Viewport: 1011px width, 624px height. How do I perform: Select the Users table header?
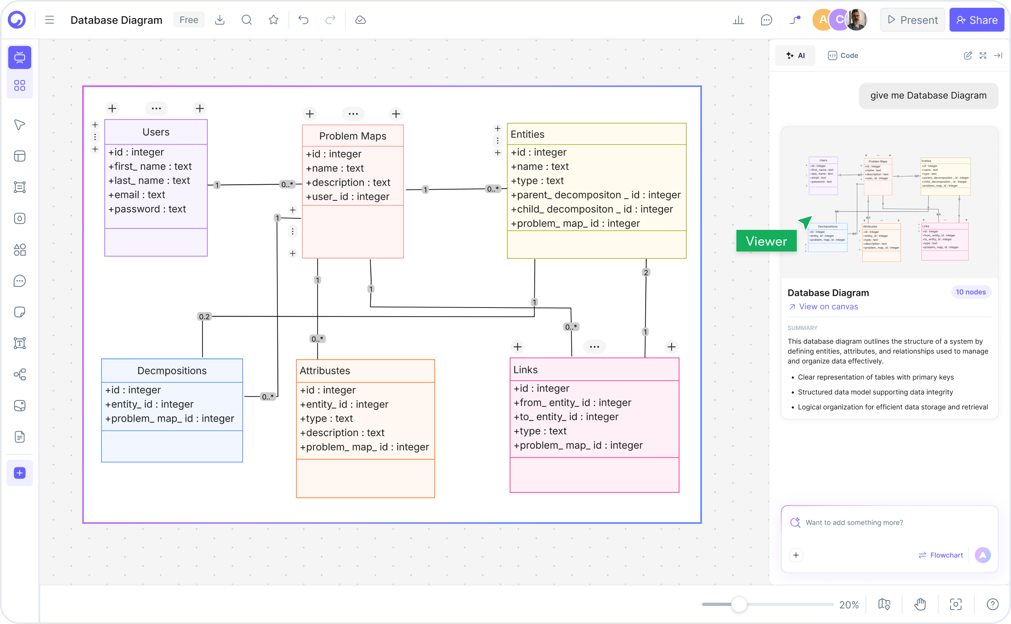tap(156, 132)
